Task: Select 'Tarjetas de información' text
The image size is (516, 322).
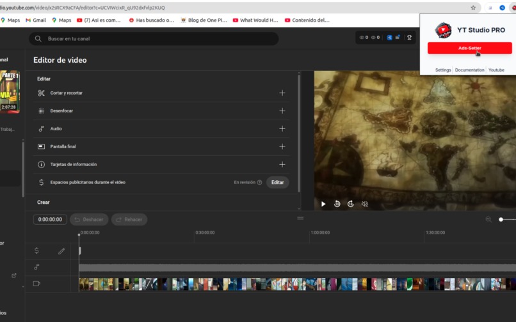Action: click(74, 164)
